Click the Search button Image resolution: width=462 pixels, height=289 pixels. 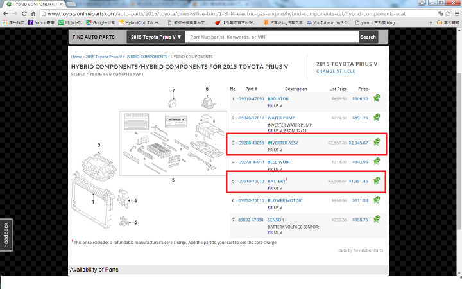[368, 37]
